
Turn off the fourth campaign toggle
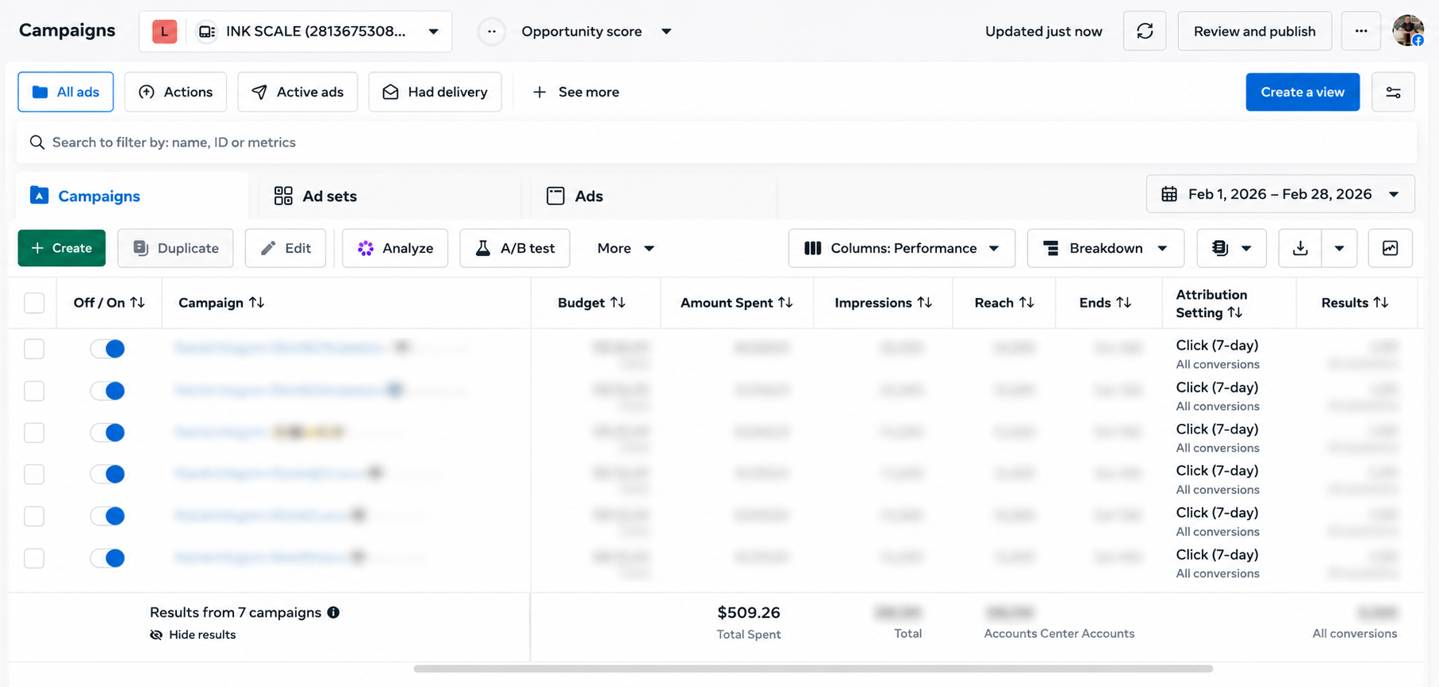[108, 474]
